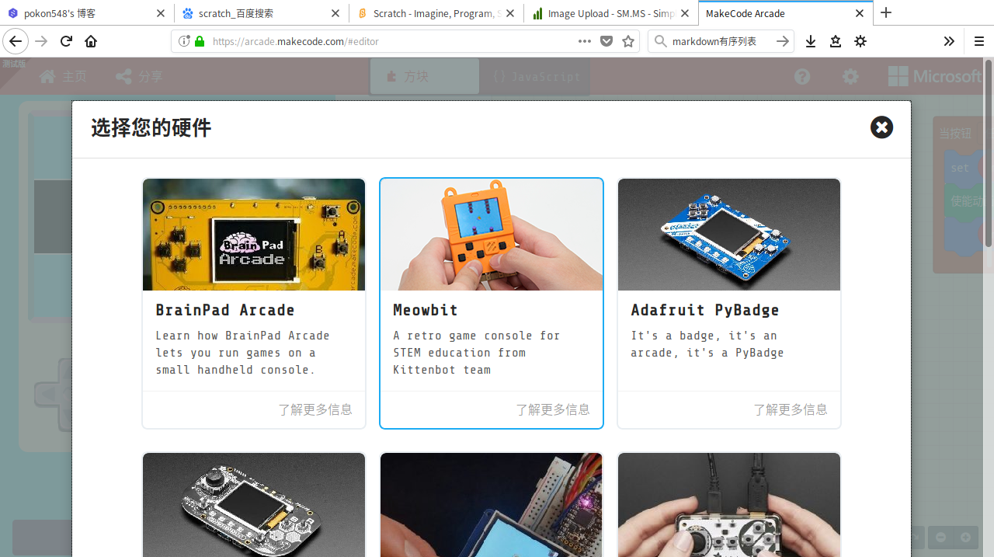The height and width of the screenshot is (557, 994).
Task: Show site information icon in address bar
Action: pyautogui.click(x=184, y=41)
